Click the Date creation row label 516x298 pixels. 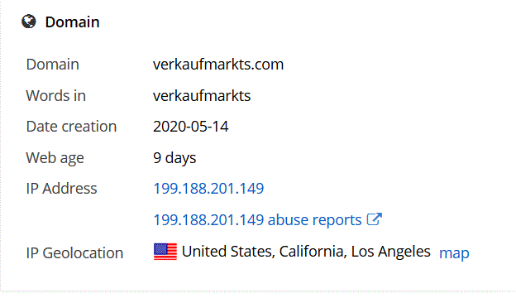pyautogui.click(x=71, y=127)
